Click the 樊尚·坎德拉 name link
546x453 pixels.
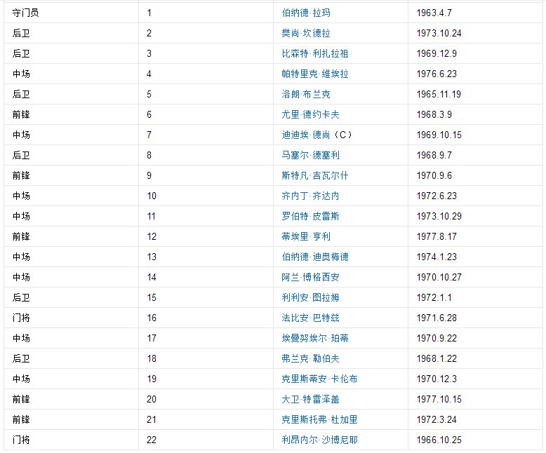click(305, 33)
